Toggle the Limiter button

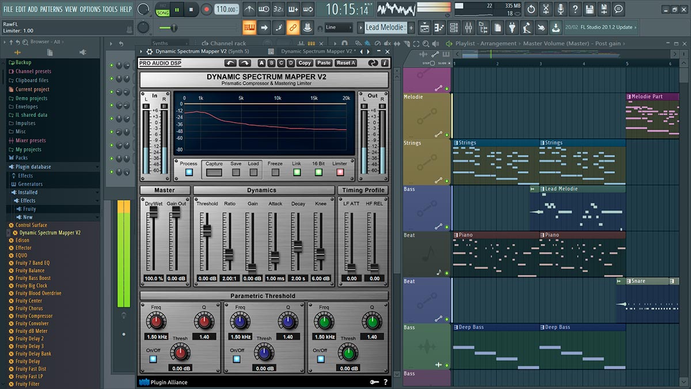point(340,172)
